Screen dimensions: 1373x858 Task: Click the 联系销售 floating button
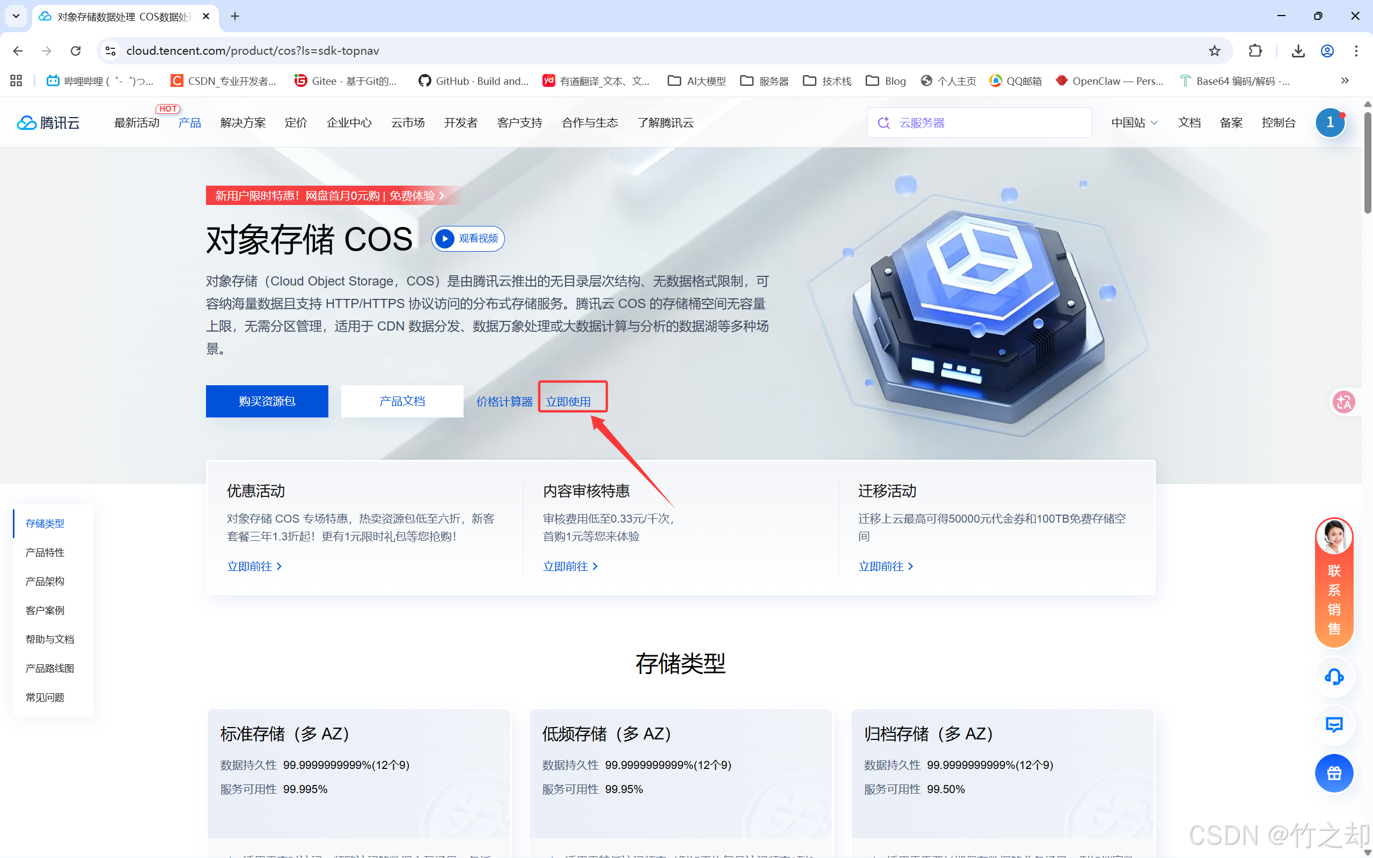point(1334,582)
